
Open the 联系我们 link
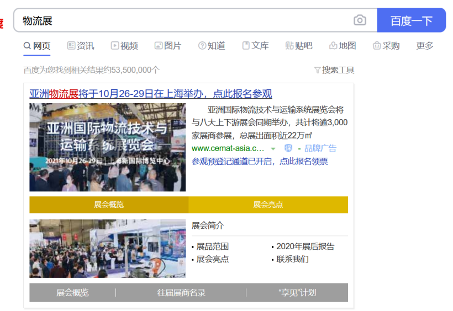[292, 259]
